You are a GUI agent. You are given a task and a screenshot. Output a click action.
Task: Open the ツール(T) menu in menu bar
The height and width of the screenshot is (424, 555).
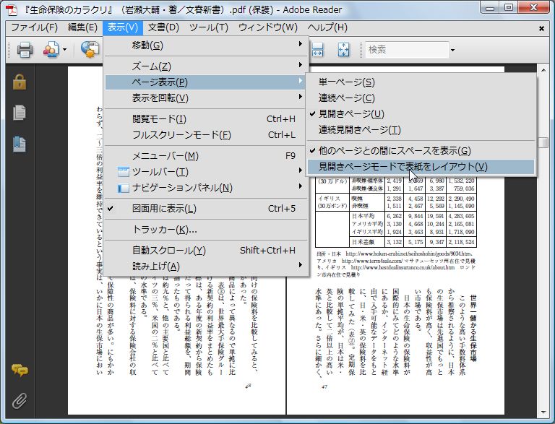(208, 27)
